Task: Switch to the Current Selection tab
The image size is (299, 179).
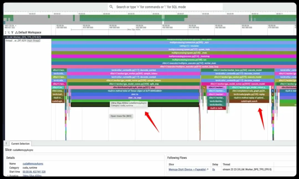Action: click(20, 144)
